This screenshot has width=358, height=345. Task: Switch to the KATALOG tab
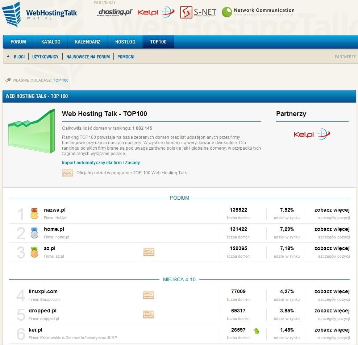tap(51, 42)
